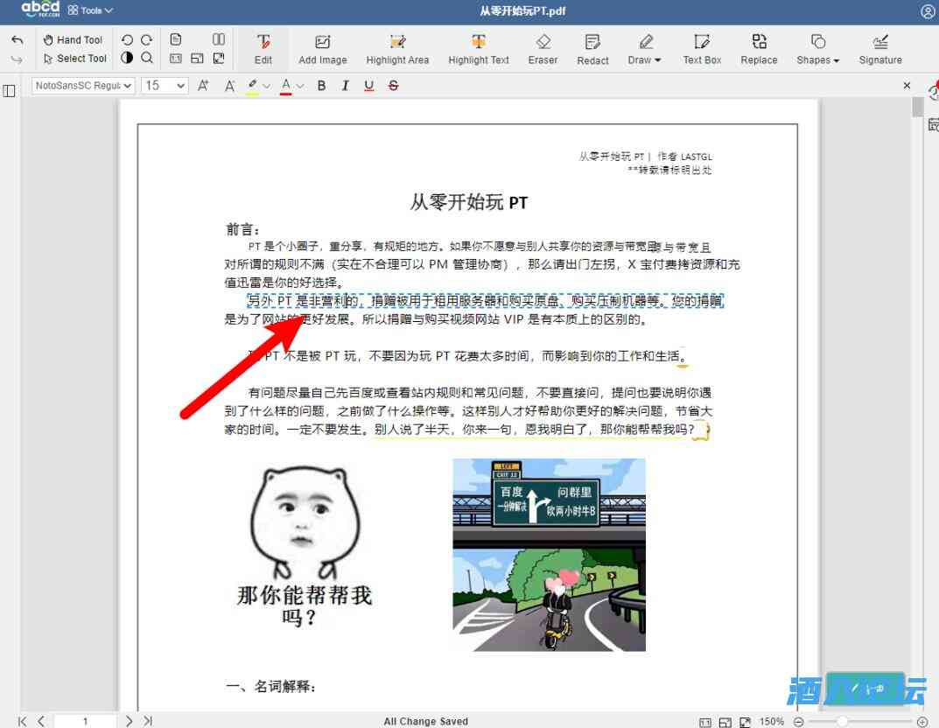Activate the Highlight Area tool
Image resolution: width=939 pixels, height=728 pixels.
point(397,48)
